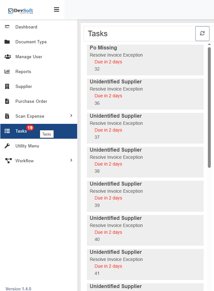Click the Document Type folder icon

click(8, 42)
